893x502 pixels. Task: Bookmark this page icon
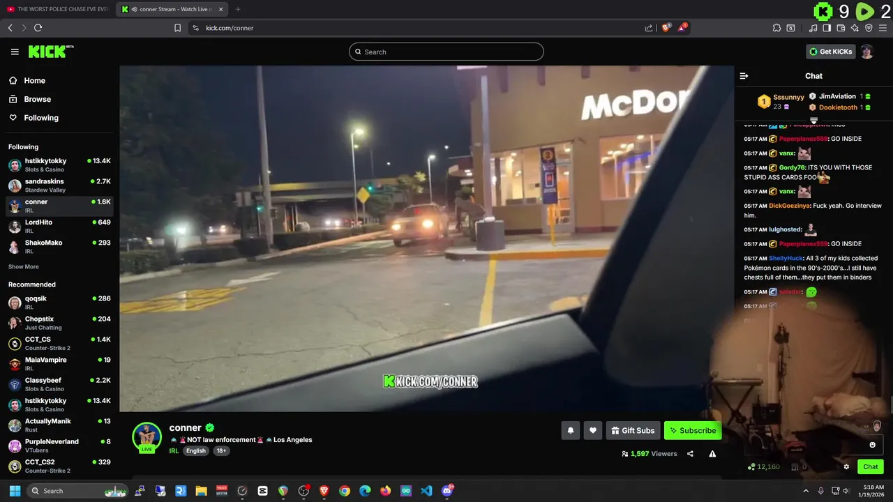177,28
